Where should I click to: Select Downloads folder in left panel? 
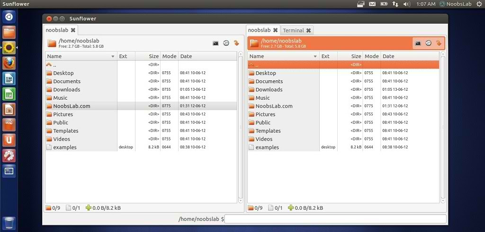(x=141, y=89)
